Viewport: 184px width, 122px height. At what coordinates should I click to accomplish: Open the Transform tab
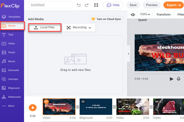[163, 14]
